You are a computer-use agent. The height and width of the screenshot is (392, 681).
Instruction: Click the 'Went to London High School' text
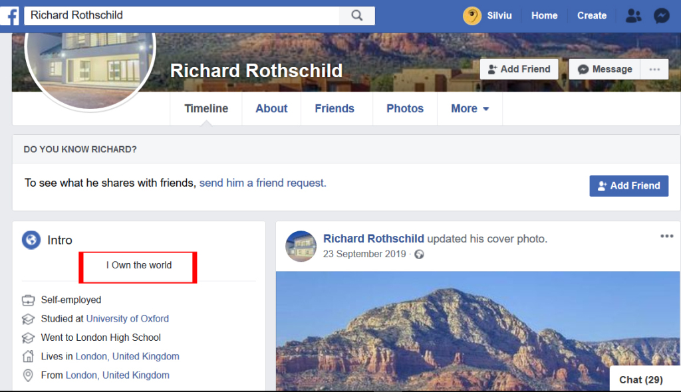tap(101, 338)
